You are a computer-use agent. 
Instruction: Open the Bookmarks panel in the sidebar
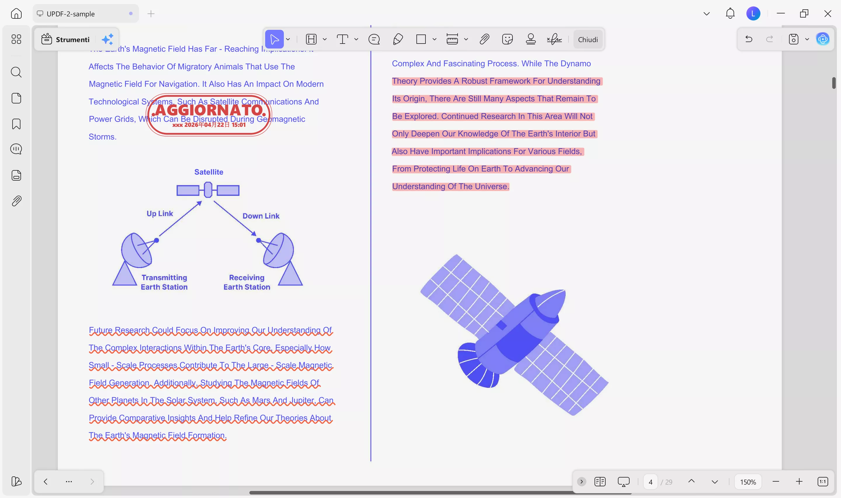click(16, 124)
